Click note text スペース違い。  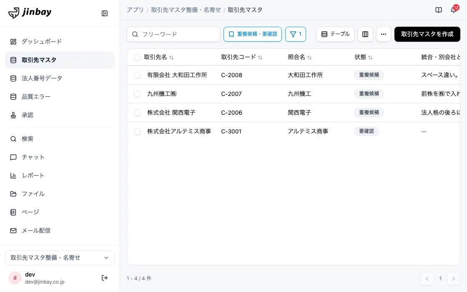click(440, 75)
